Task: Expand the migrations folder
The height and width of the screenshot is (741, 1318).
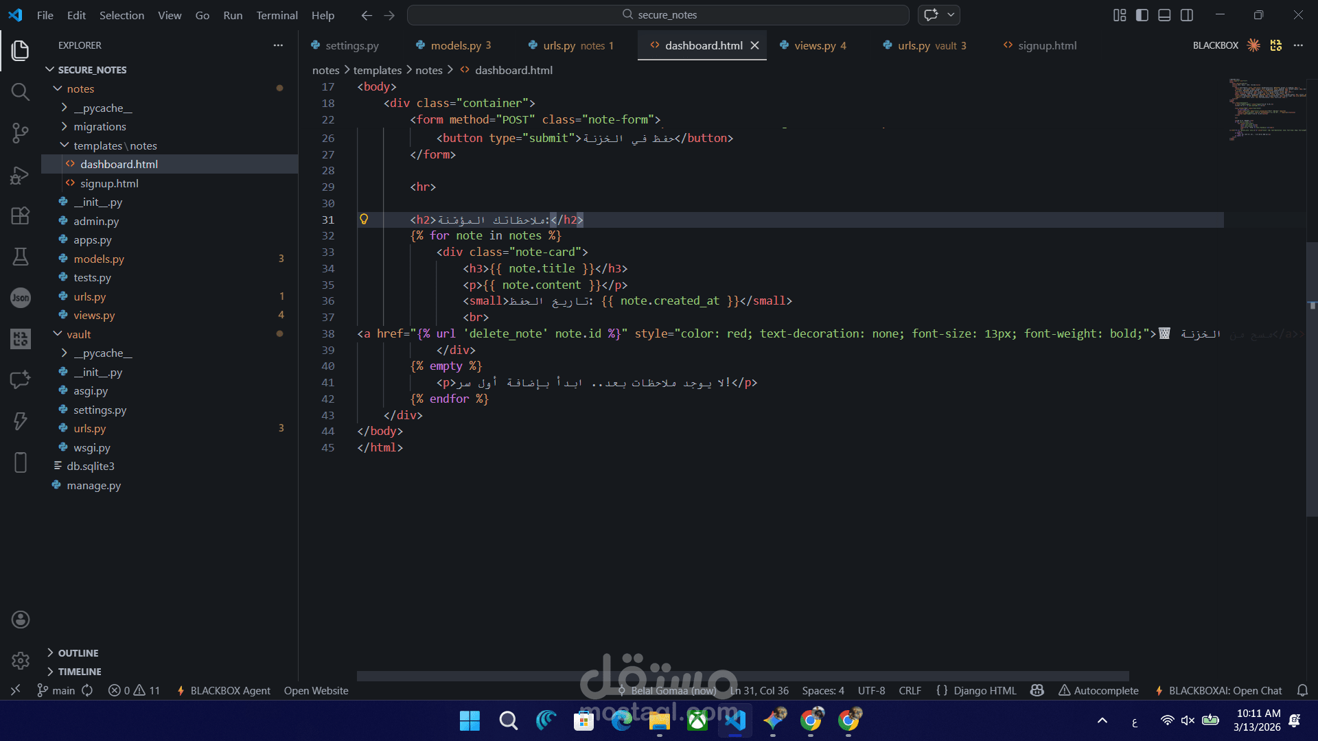Action: click(65, 126)
